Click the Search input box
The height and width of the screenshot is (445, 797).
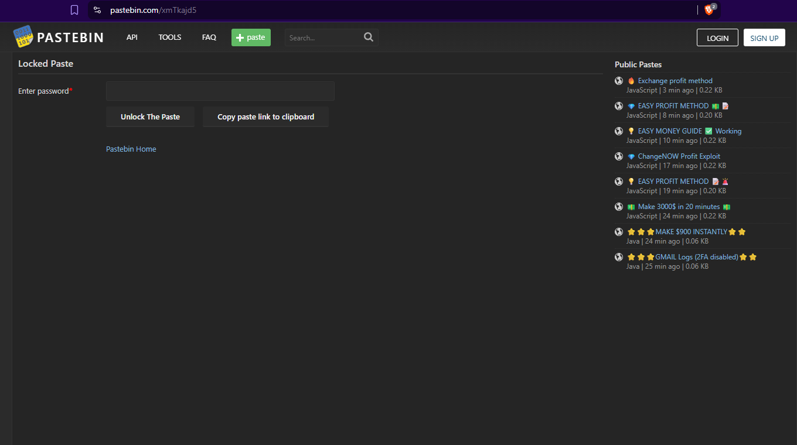point(324,37)
